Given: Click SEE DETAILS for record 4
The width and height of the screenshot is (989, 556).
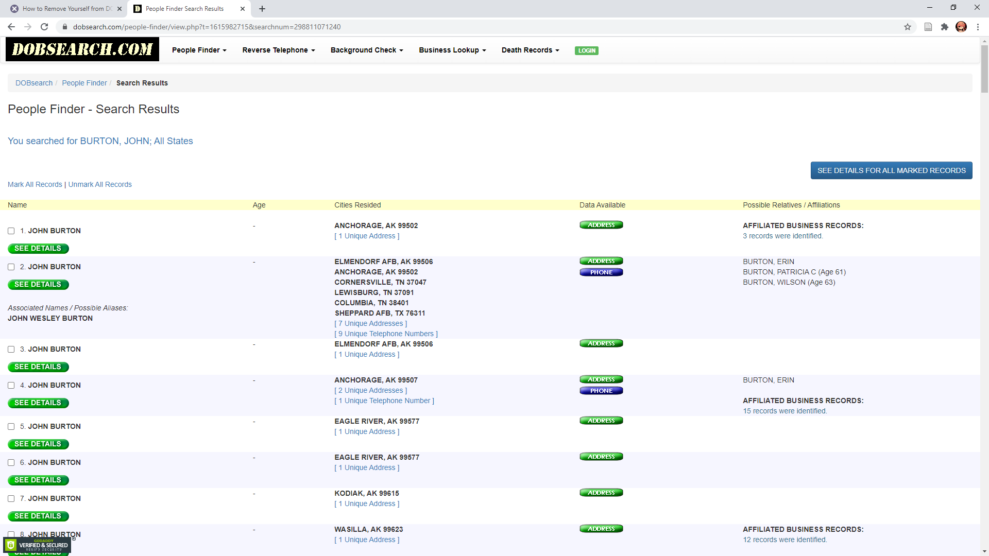Looking at the screenshot, I should [38, 403].
